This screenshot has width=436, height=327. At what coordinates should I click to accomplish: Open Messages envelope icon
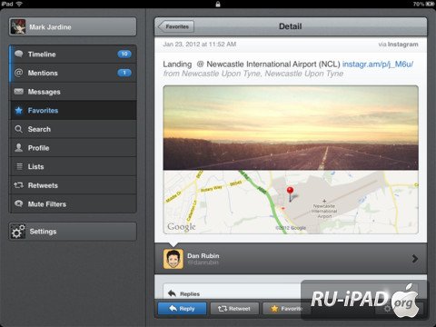point(19,92)
